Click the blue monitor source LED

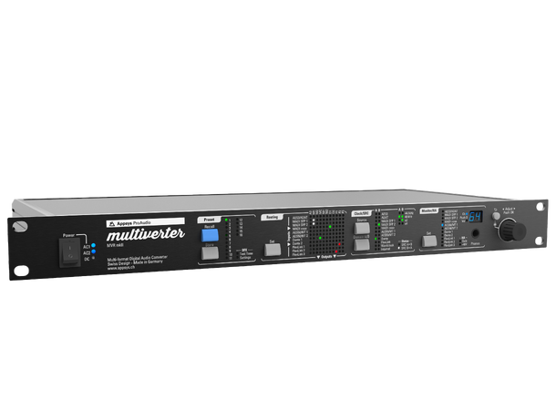pyautogui.click(x=442, y=225)
